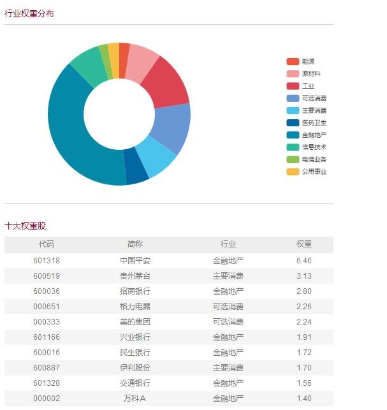Select the red 工业 donut slice
The image size is (387, 410).
167,85
